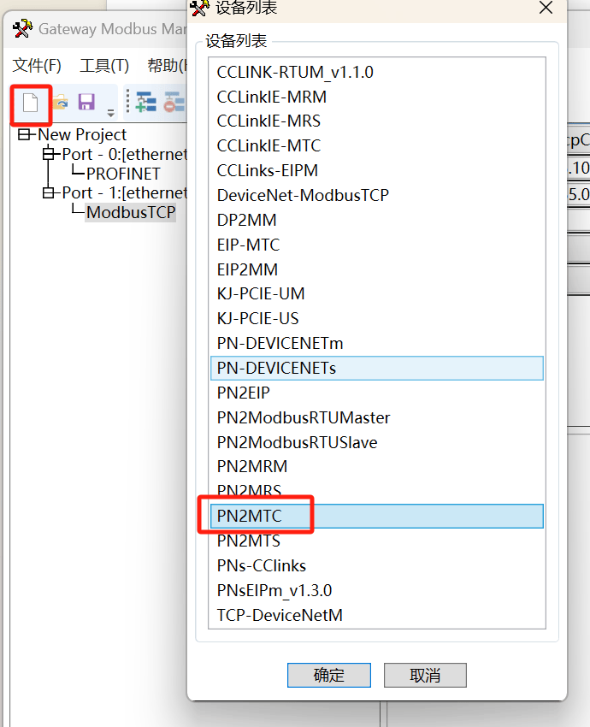The height and width of the screenshot is (727, 590).
Task: Open the 文件(F) menu
Action: point(37,65)
